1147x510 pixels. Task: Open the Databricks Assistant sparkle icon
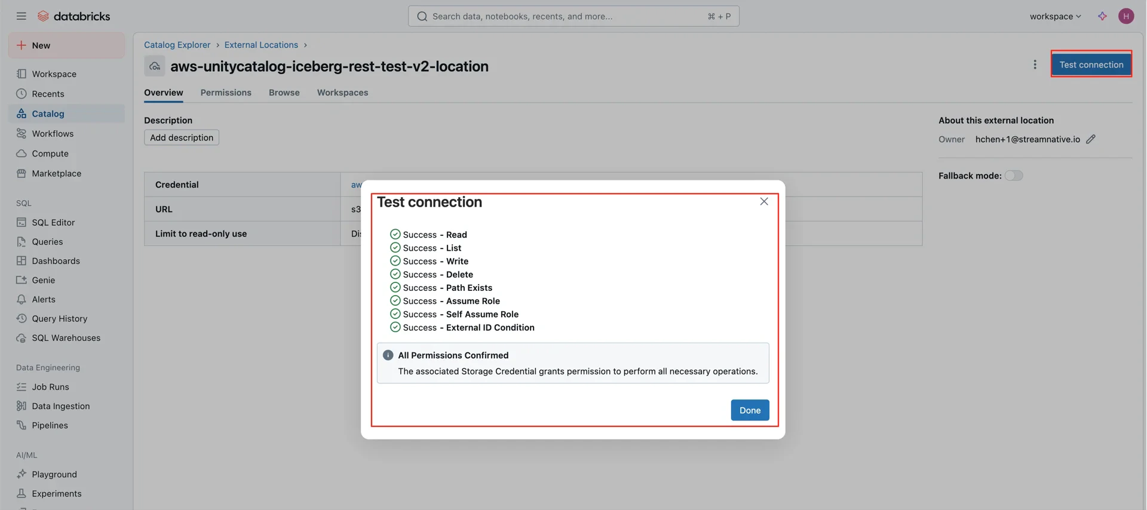click(1102, 16)
